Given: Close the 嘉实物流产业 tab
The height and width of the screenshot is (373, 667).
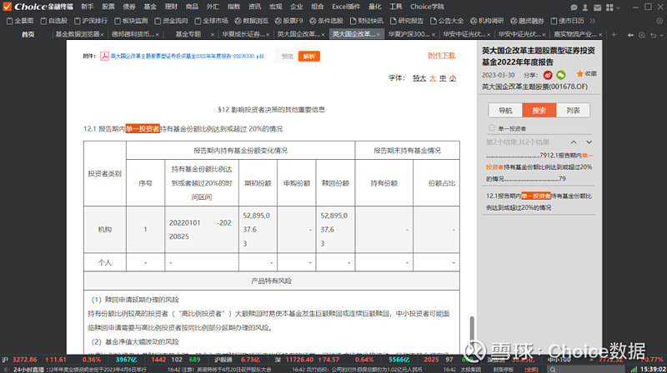Looking at the screenshot, I should pos(600,35).
